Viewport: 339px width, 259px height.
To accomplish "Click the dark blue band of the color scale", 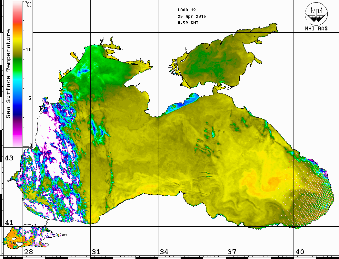I will click(x=17, y=111).
